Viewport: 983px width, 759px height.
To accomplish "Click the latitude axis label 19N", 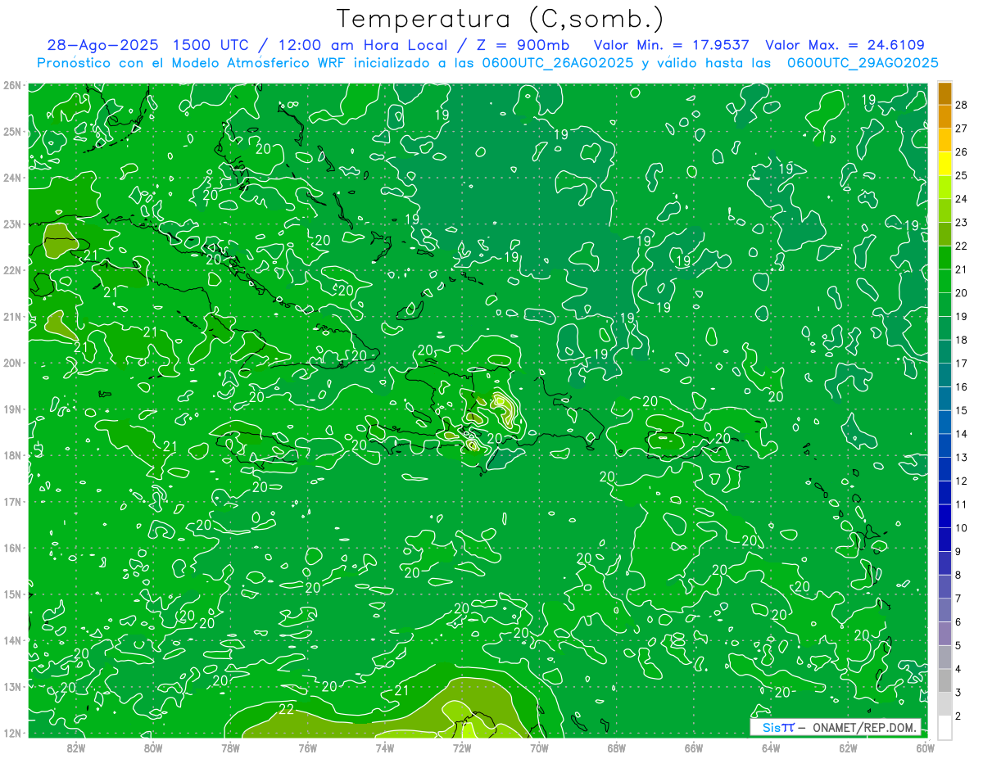I will click(x=11, y=409).
